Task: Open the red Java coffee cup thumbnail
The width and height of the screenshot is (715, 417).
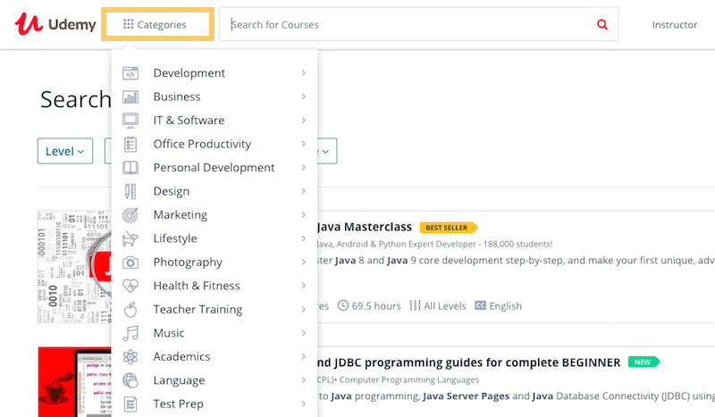Action: [75, 382]
